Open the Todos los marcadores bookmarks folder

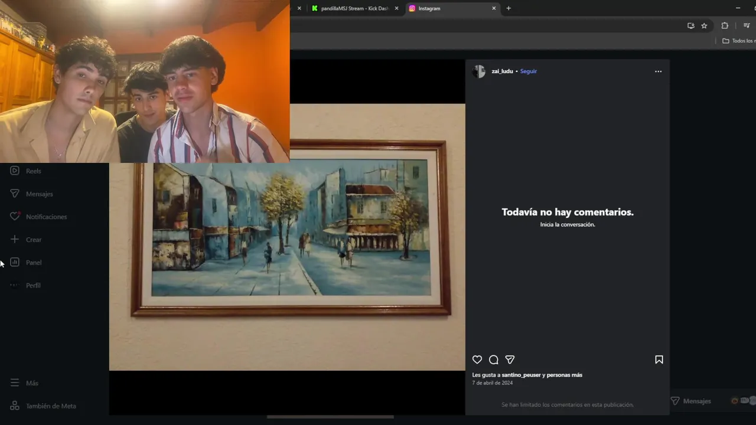pos(738,41)
